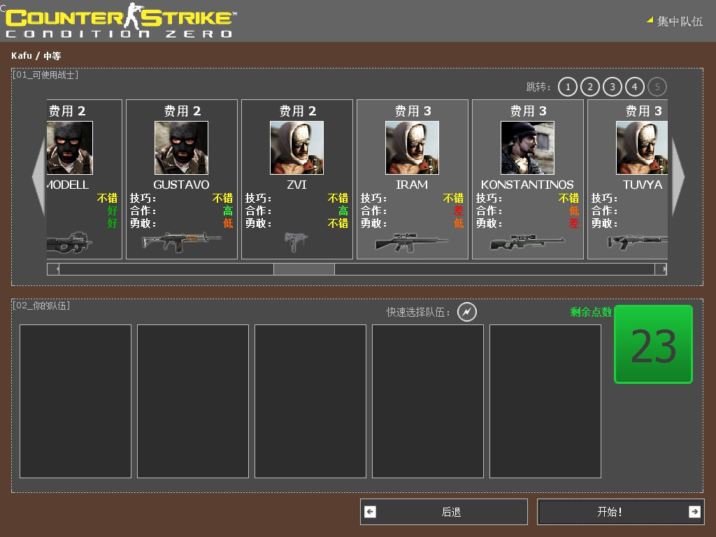Click KONSTANTINOS's 勇敢 rating 差
This screenshot has width=716, height=537.
pyautogui.click(x=574, y=223)
